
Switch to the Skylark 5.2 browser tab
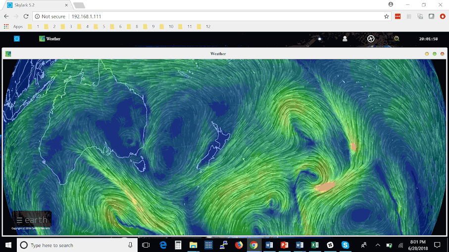click(37, 5)
